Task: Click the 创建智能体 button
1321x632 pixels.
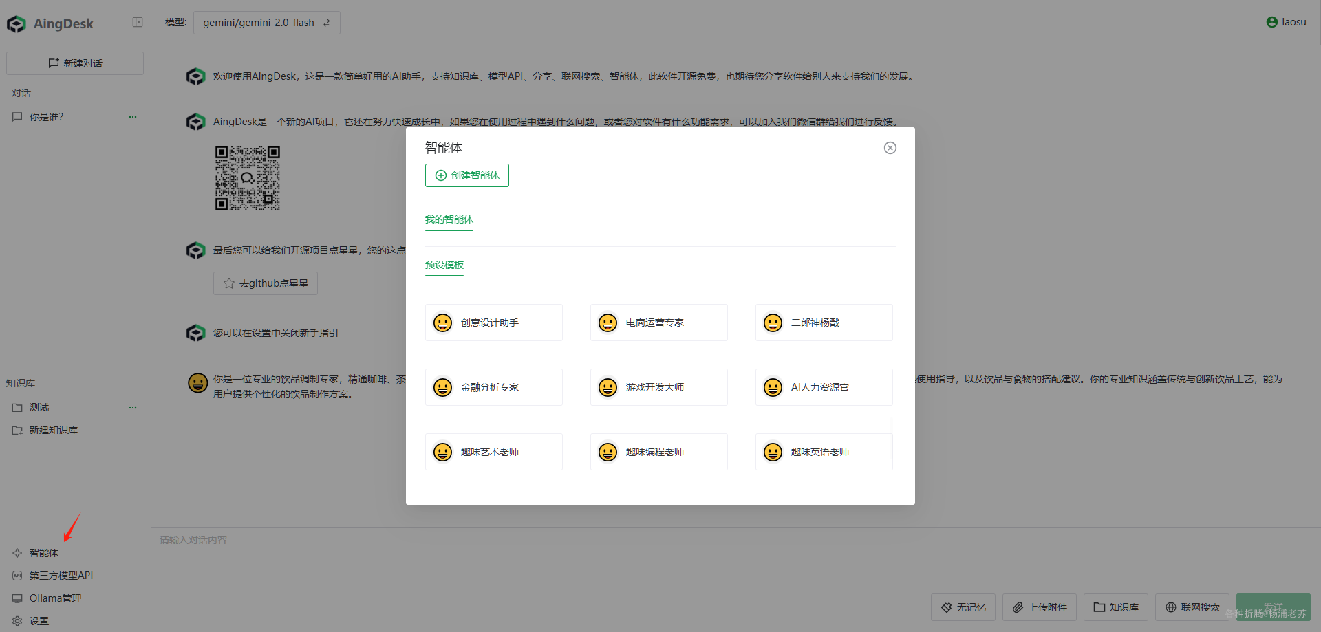Action: pos(467,175)
